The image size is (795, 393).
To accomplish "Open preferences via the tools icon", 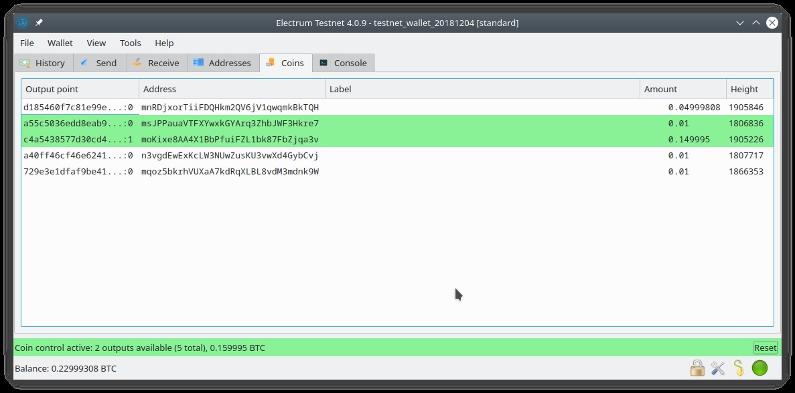I will tap(718, 368).
